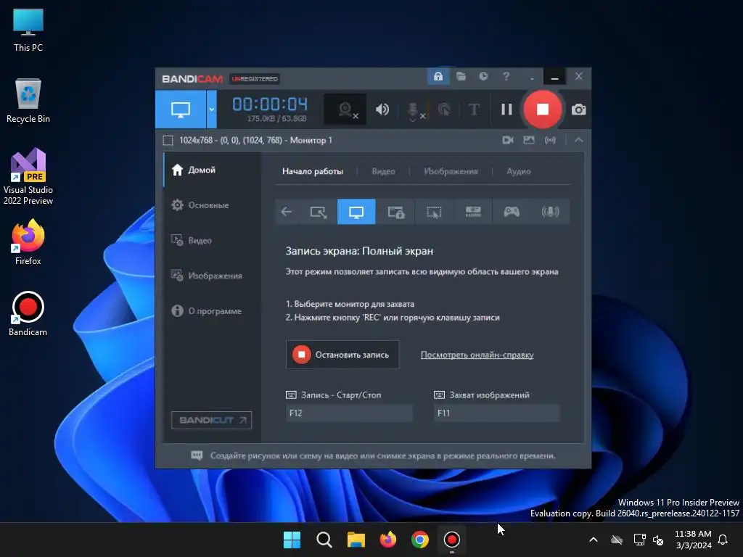Select screen recording mode monitor button
The height and width of the screenshot is (557, 743).
click(181, 110)
